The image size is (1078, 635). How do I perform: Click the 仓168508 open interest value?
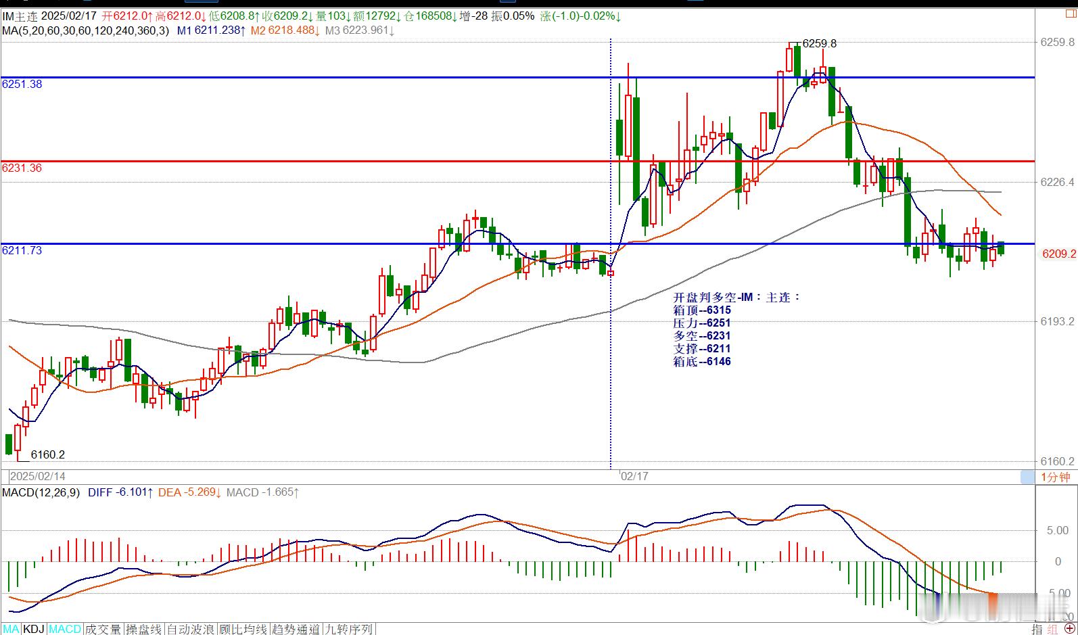pos(431,16)
